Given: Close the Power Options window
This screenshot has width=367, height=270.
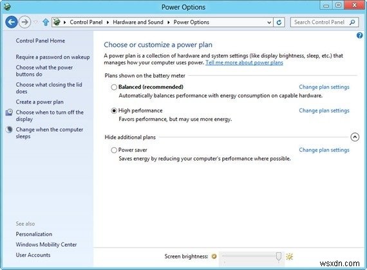Looking at the screenshot, I should 355,6.
